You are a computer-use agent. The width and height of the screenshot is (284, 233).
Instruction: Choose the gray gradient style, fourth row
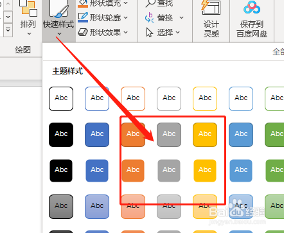point(61,207)
